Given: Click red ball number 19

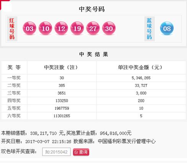Looking at the screenshot, I should (x=77, y=28).
